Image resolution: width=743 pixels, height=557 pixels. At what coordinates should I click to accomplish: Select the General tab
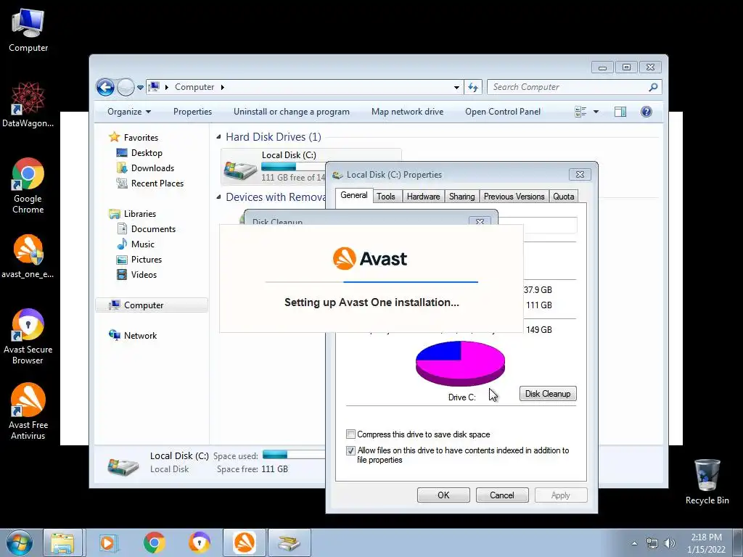pyautogui.click(x=354, y=195)
